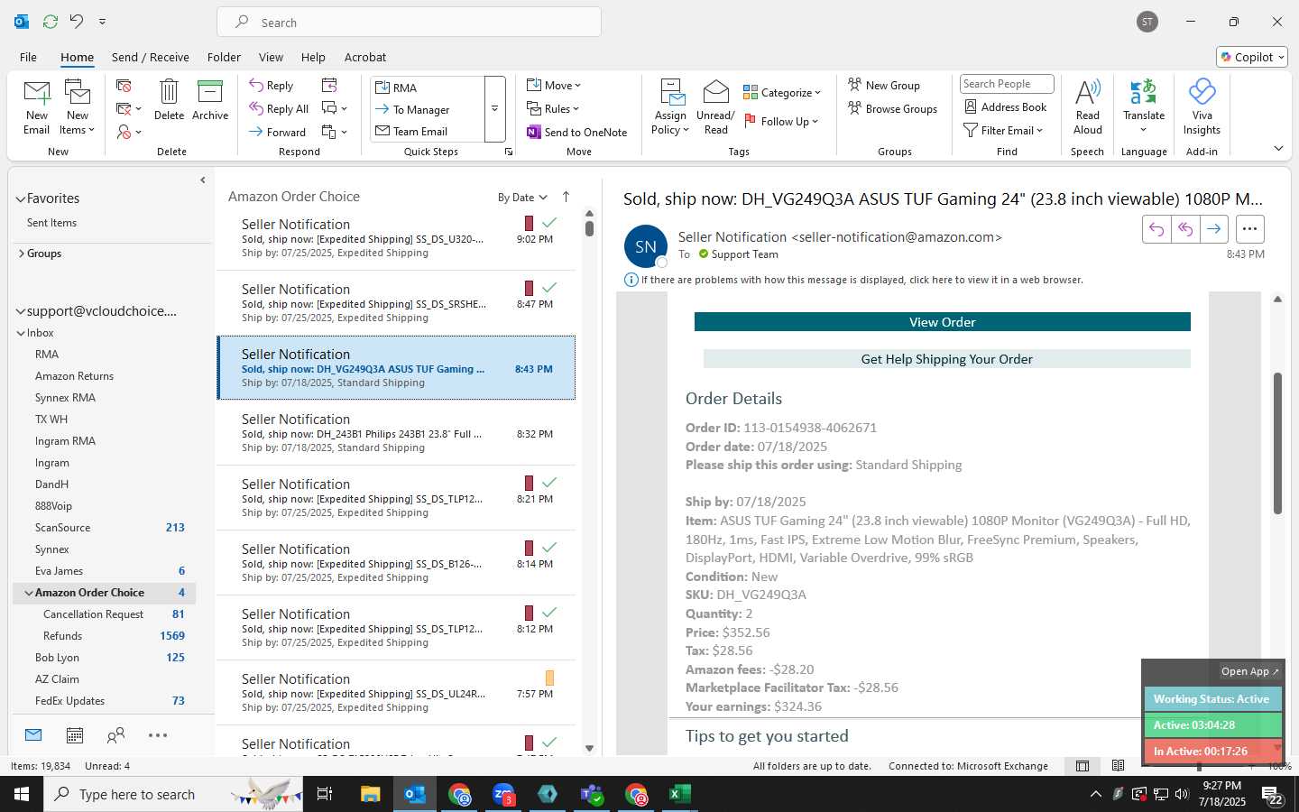Open the Follow Up dropdown
The image size is (1299, 812).
[x=781, y=121]
